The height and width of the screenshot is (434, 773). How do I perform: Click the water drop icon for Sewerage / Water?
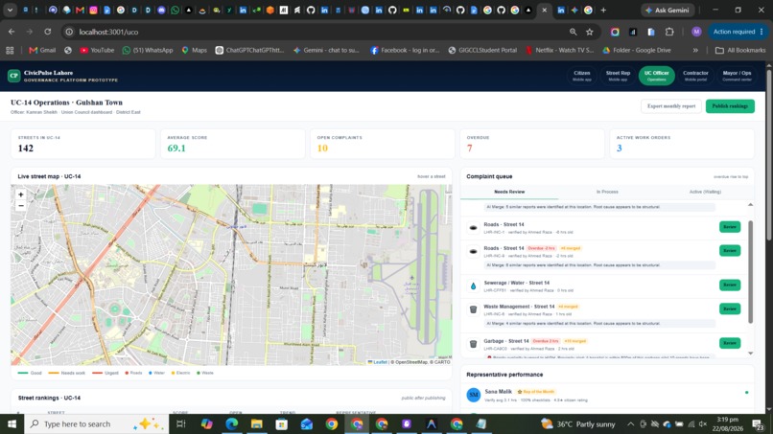click(473, 286)
